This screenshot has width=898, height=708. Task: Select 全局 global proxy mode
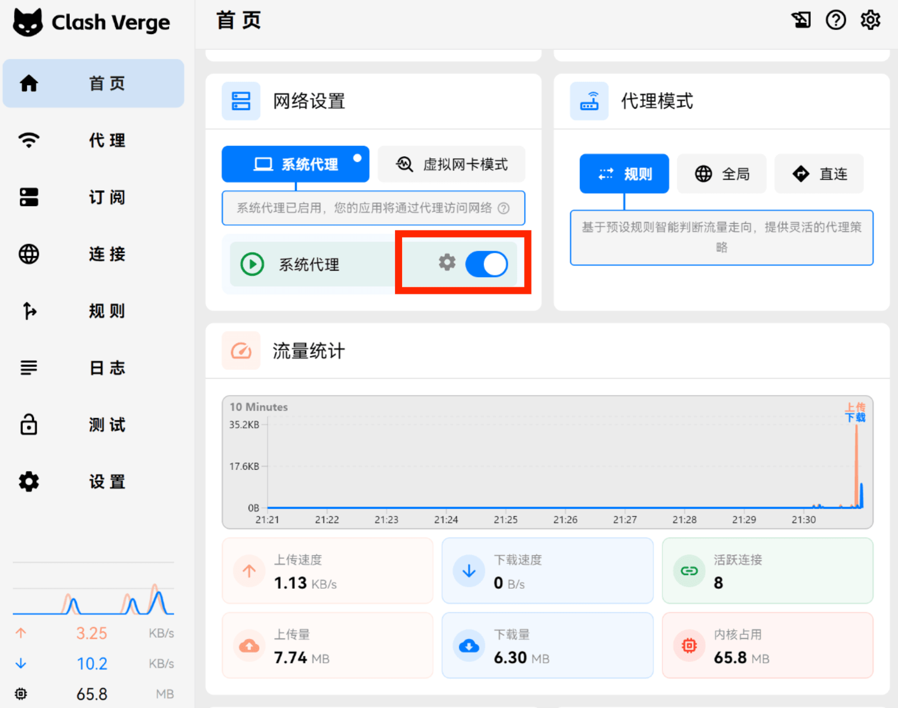(x=722, y=174)
